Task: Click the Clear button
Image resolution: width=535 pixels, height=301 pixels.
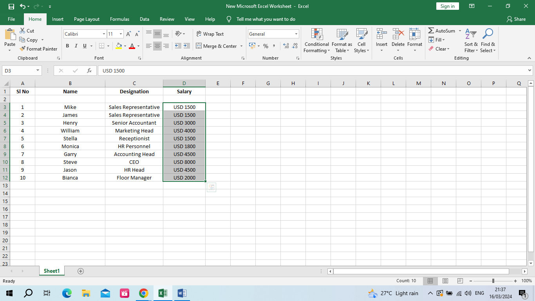Action: click(x=439, y=49)
